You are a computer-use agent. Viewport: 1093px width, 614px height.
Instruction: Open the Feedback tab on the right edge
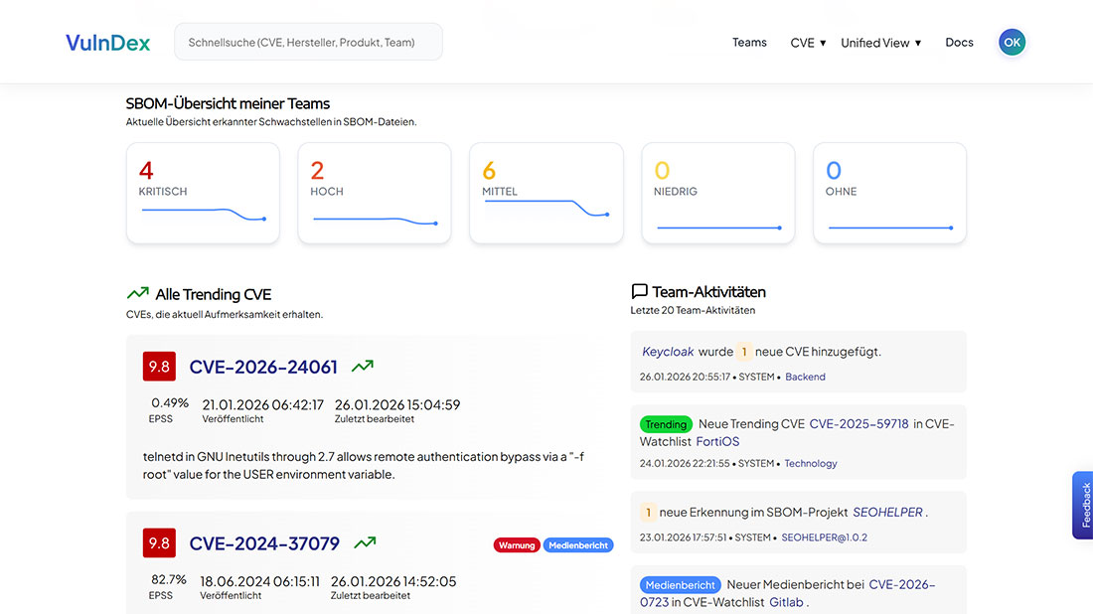point(1083,505)
